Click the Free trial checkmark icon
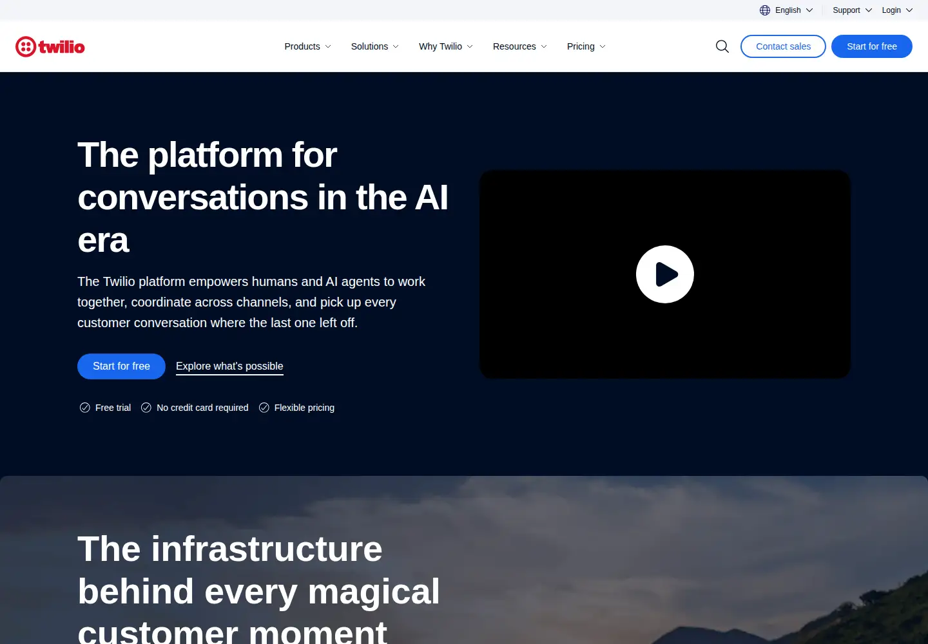Screen dimensions: 928x644 (84, 408)
